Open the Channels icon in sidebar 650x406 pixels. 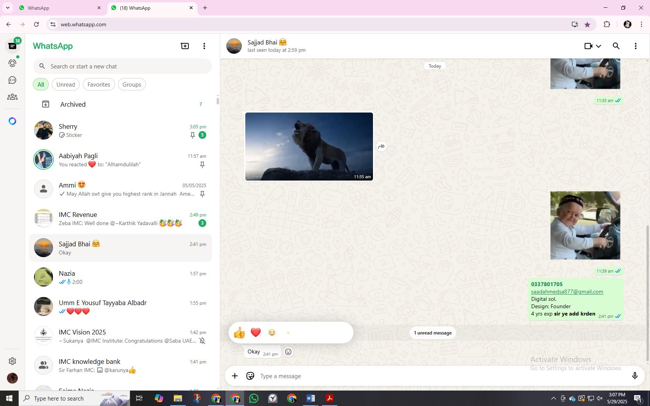pyautogui.click(x=12, y=80)
